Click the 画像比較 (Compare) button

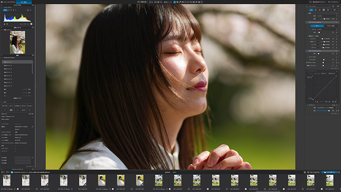(x=142, y=2)
